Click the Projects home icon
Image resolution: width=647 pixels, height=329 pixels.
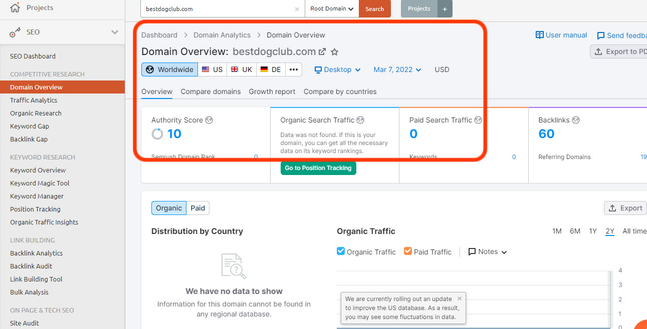[15, 7]
